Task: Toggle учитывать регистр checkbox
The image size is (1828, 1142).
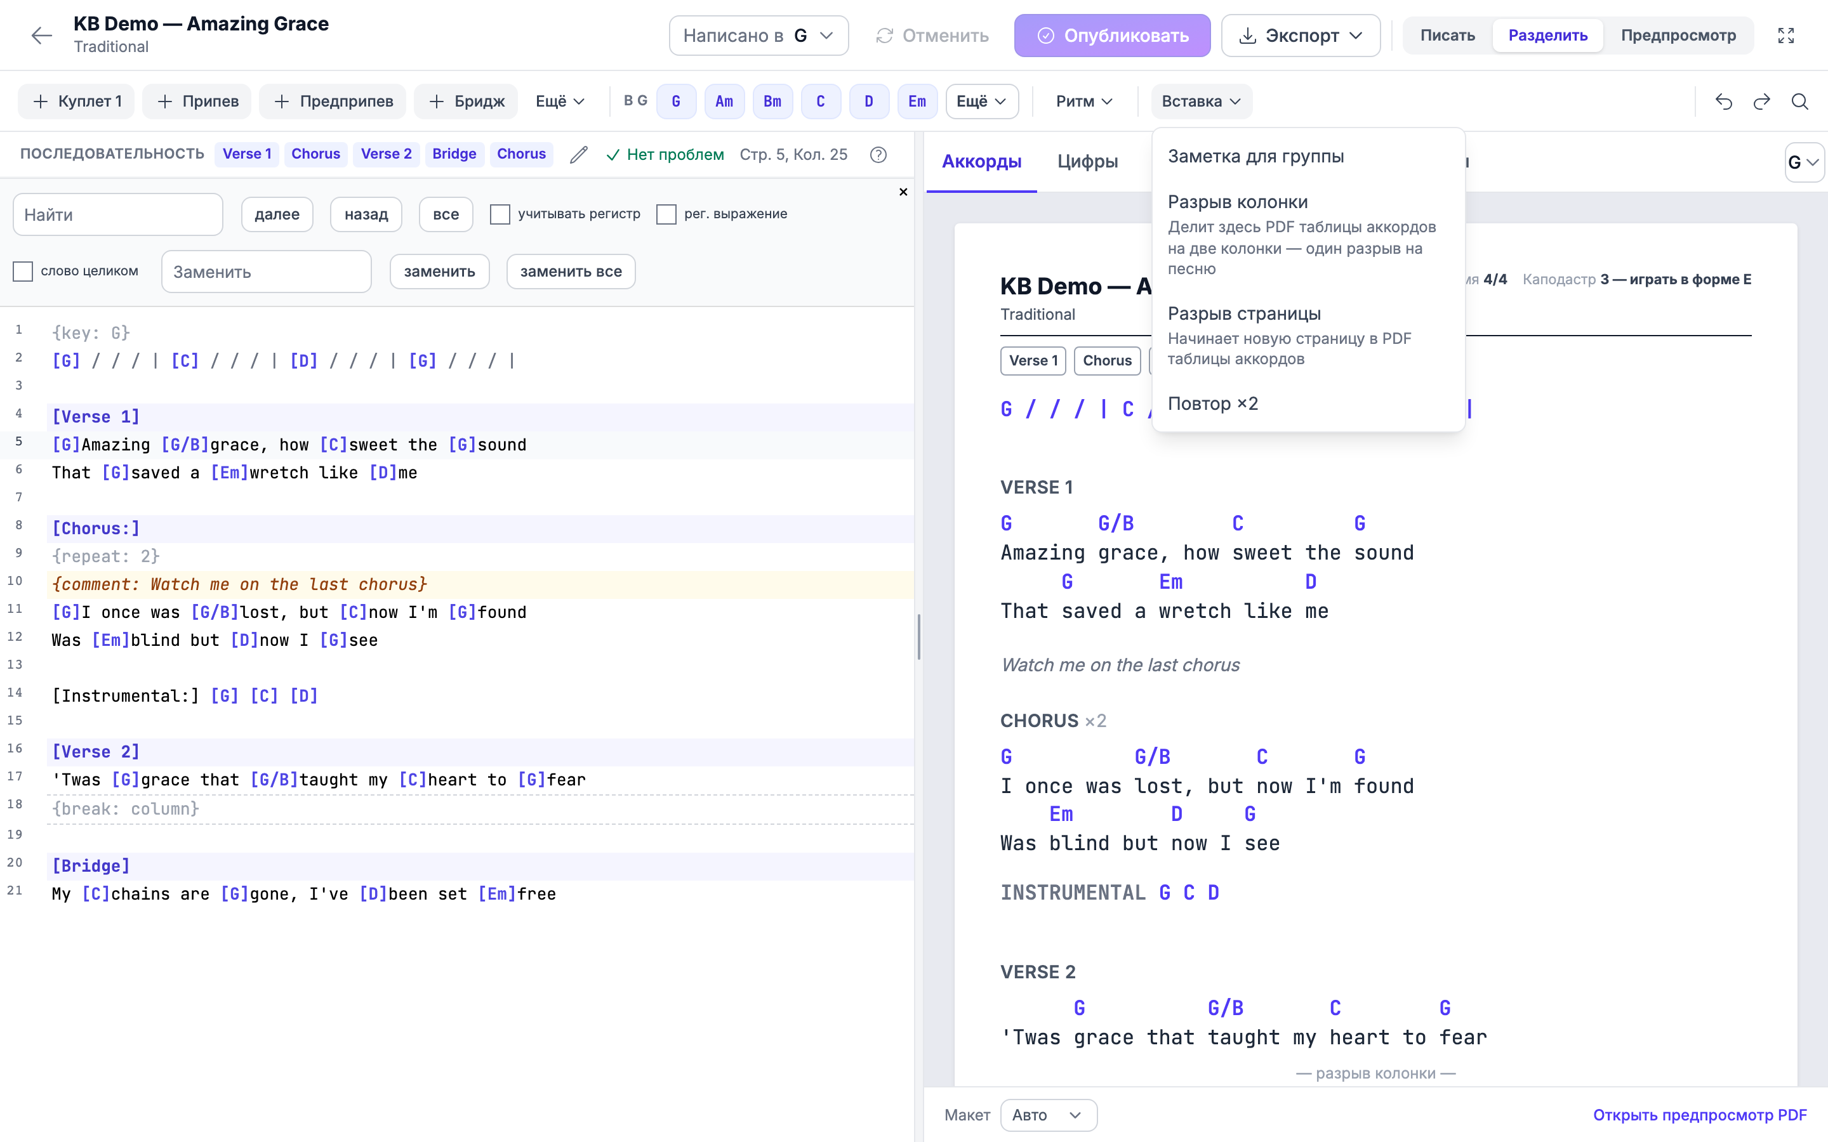Action: pos(500,214)
